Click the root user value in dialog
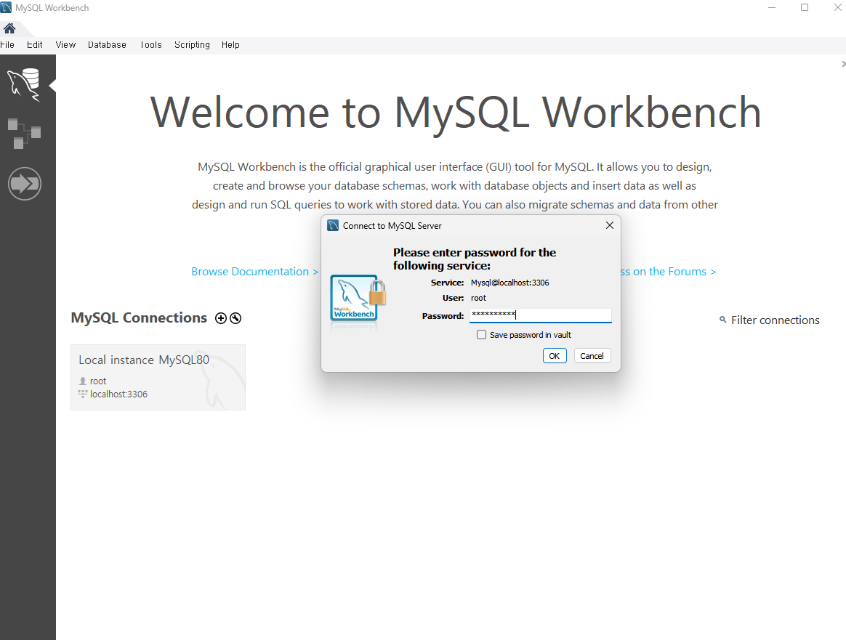Image resolution: width=846 pixels, height=640 pixels. tap(478, 298)
